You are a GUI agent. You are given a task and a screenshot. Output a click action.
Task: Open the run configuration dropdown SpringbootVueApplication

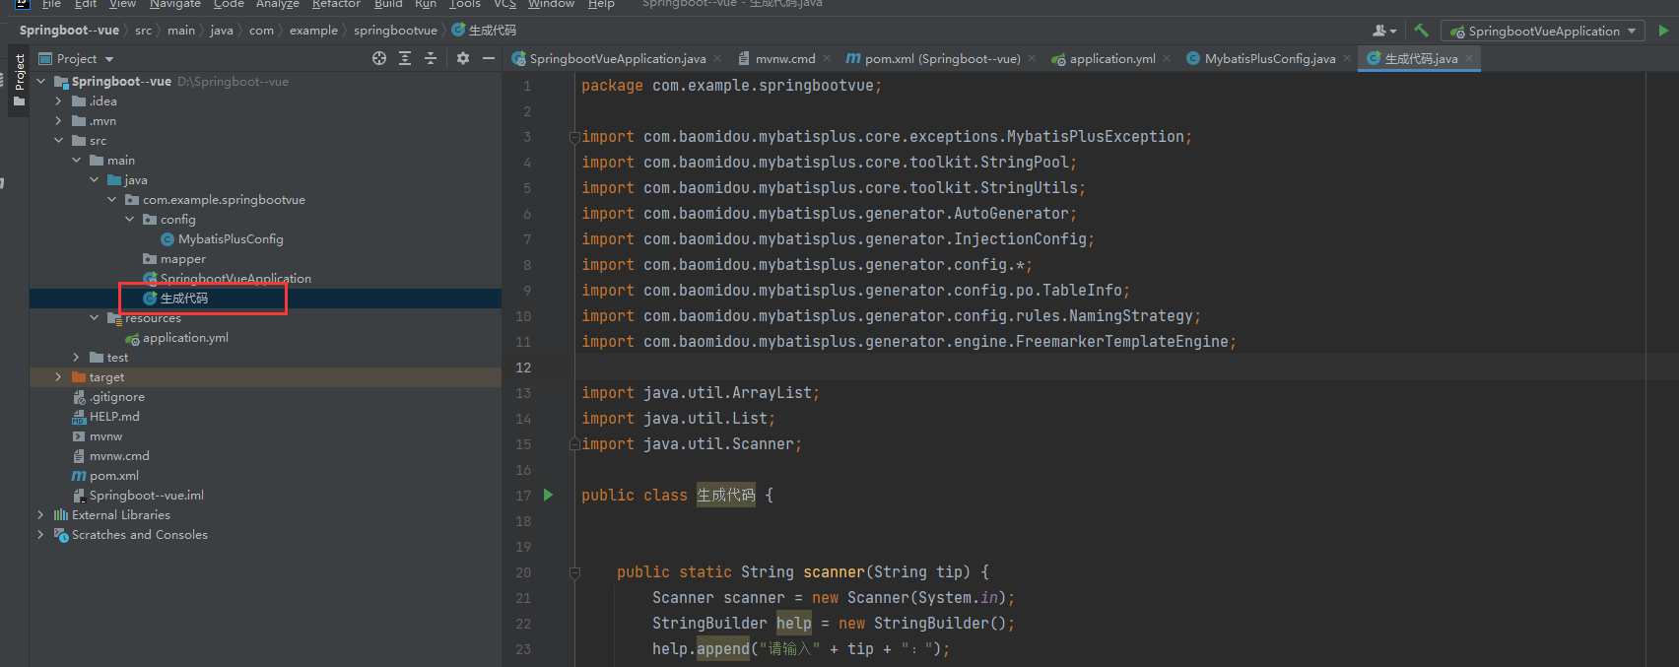1543,31
